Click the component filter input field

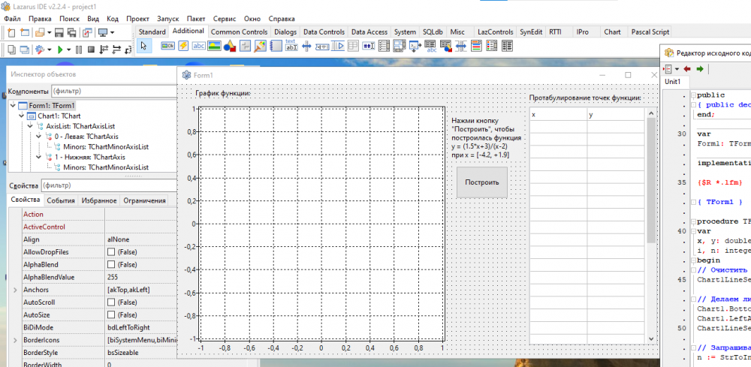click(113, 91)
